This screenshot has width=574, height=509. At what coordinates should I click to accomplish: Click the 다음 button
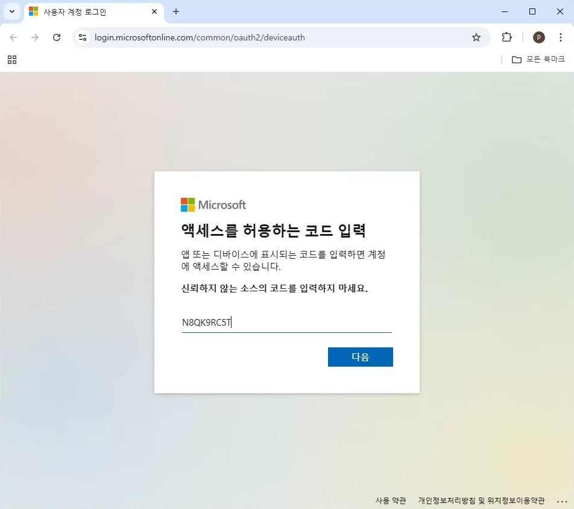coord(360,357)
